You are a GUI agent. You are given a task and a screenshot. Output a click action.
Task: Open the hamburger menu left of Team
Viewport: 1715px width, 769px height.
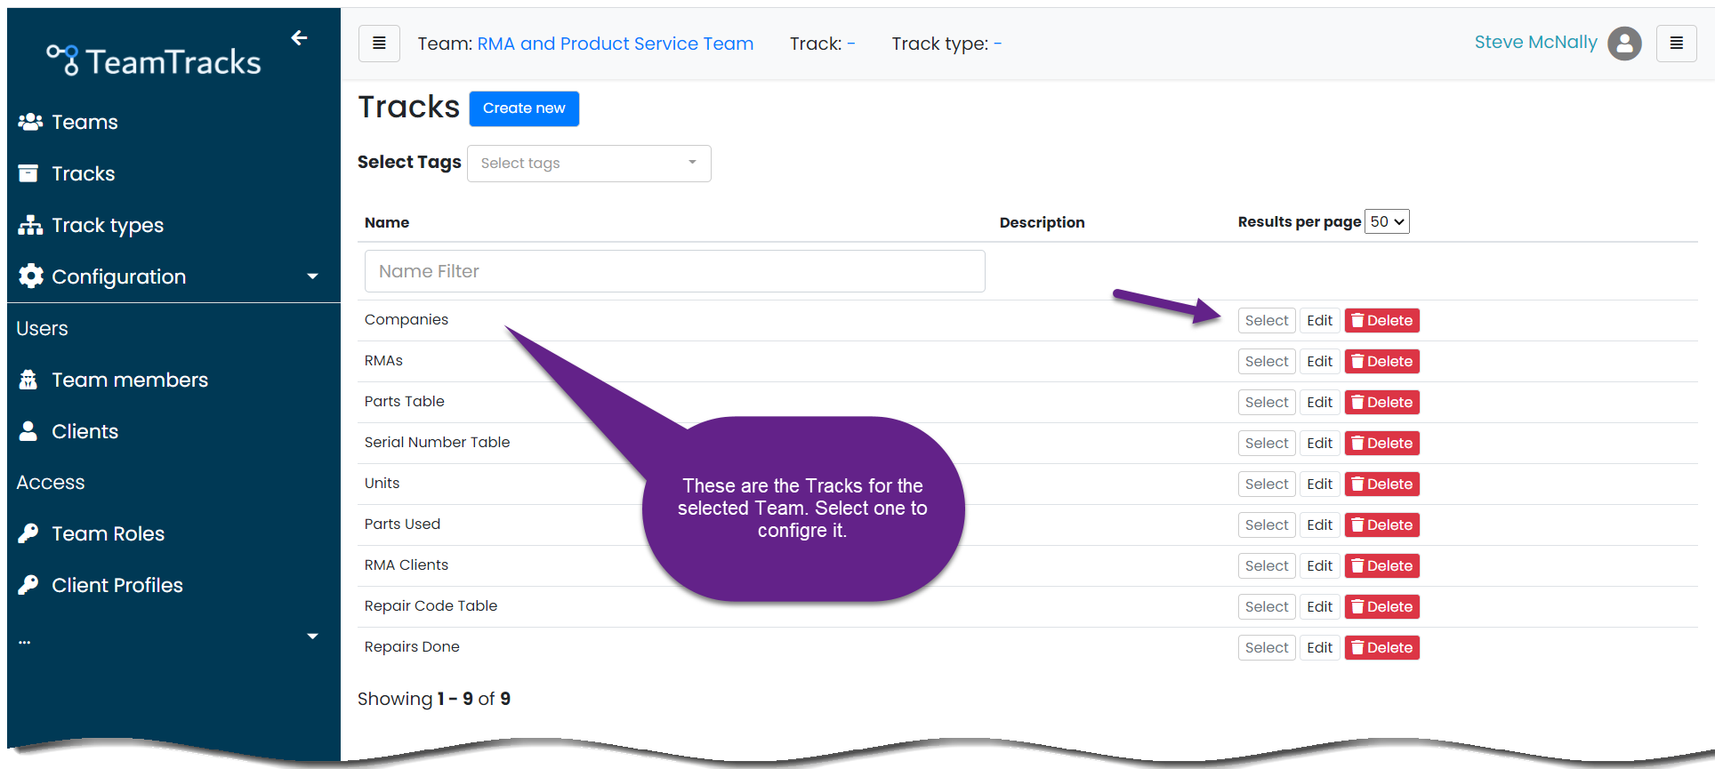click(379, 44)
